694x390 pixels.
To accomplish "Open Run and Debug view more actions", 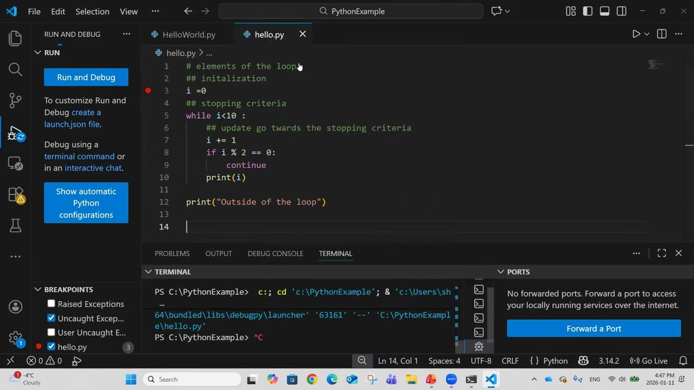I will (x=126, y=34).
